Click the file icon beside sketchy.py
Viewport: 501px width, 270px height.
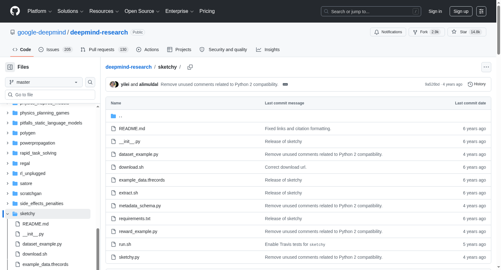click(x=113, y=257)
